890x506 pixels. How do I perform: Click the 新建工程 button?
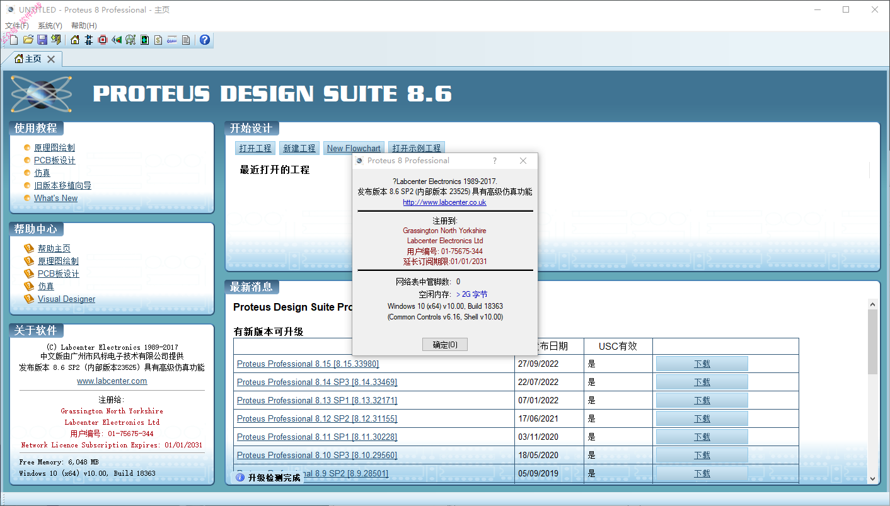(x=299, y=148)
